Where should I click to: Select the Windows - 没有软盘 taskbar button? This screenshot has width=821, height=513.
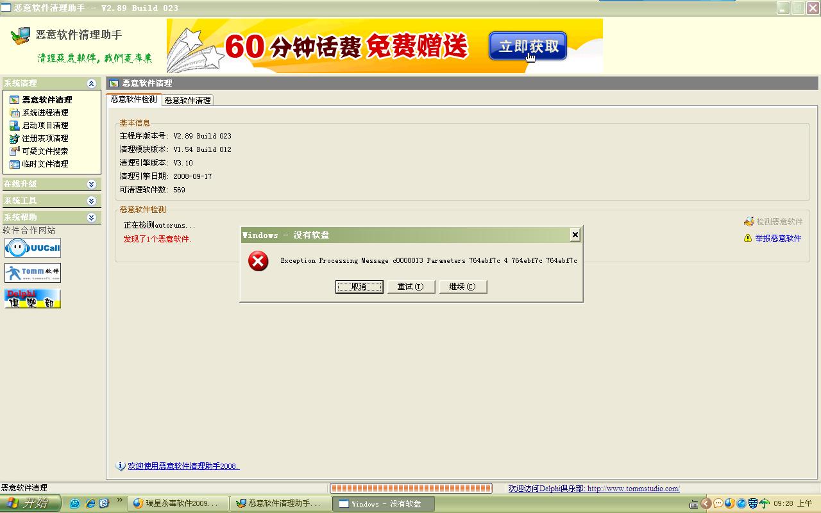(384, 504)
